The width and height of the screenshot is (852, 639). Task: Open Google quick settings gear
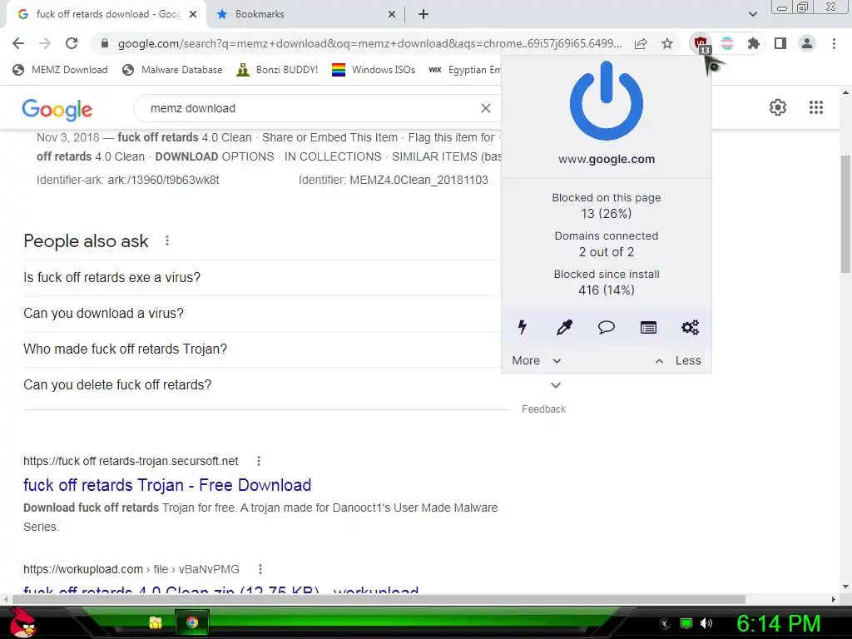coord(778,107)
